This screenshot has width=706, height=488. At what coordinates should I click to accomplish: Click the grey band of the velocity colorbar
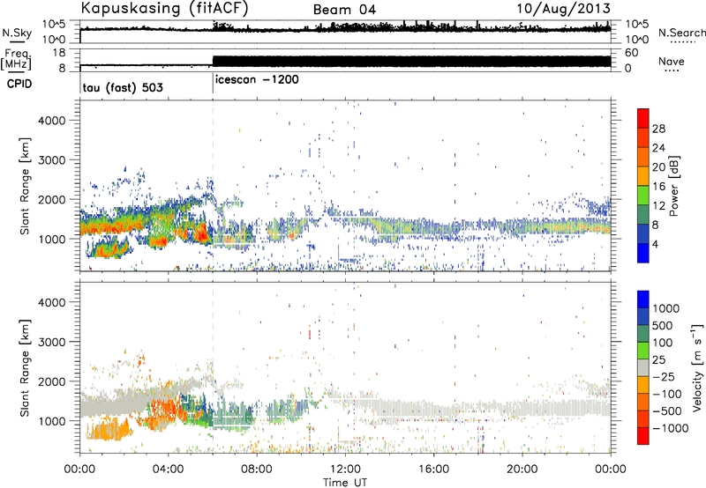click(643, 368)
